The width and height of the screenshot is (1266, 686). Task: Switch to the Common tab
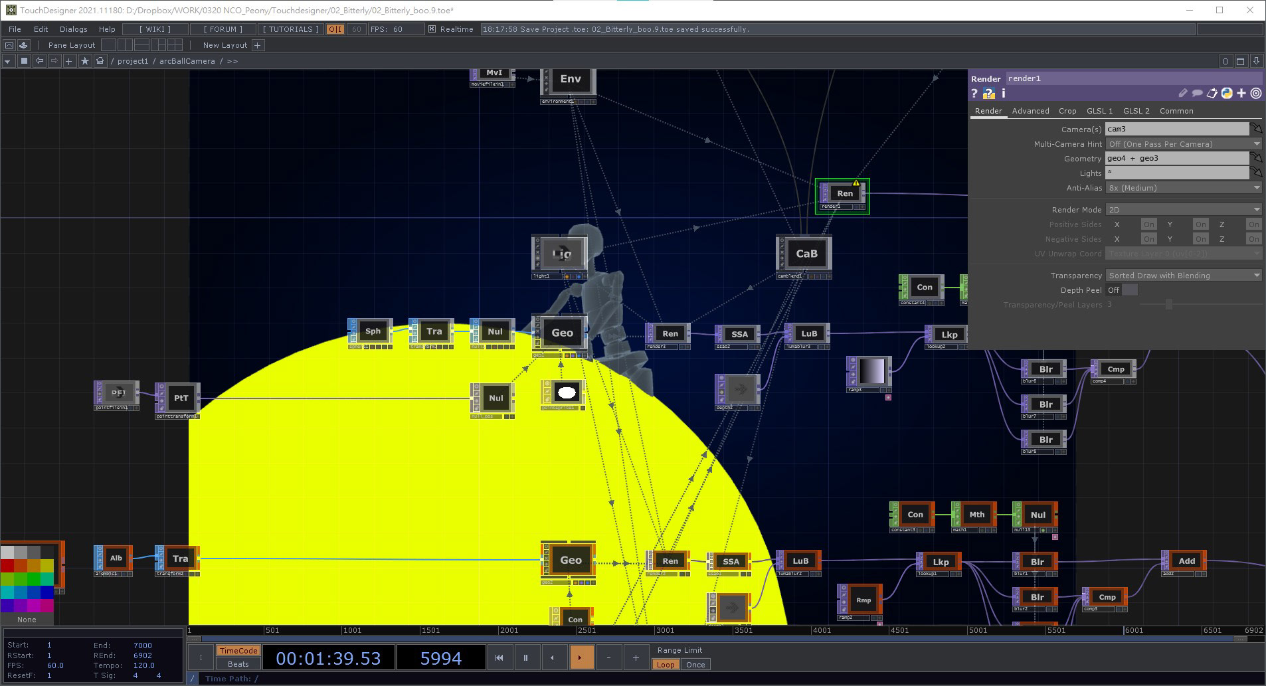tap(1176, 111)
